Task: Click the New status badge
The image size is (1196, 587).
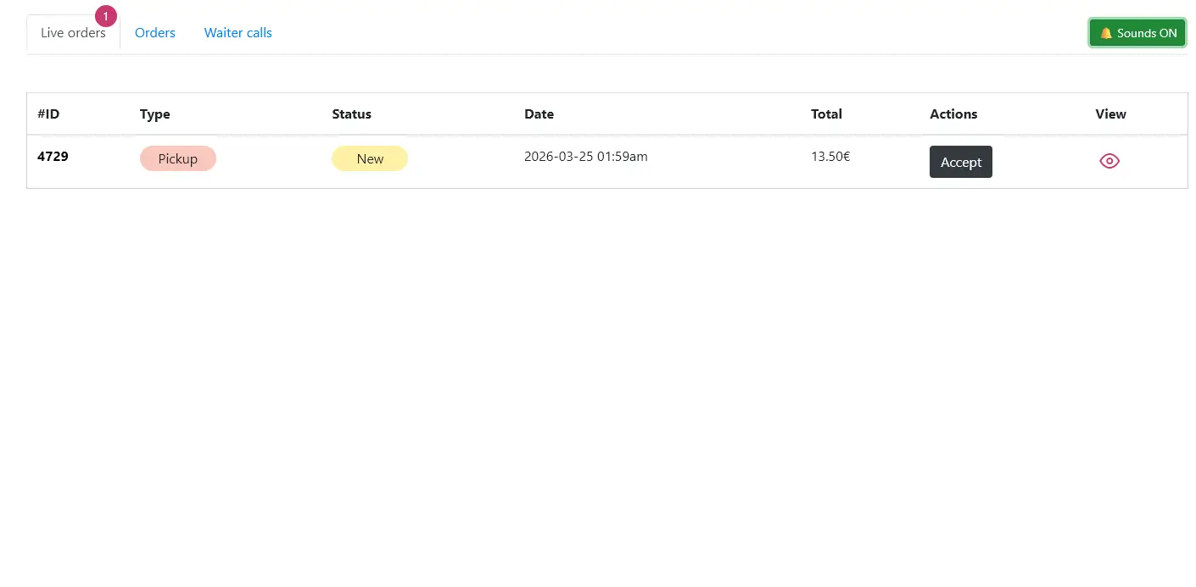Action: coord(370,158)
